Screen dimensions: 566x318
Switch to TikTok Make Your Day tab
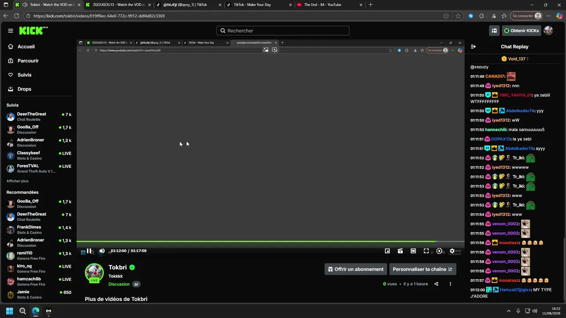[259, 5]
